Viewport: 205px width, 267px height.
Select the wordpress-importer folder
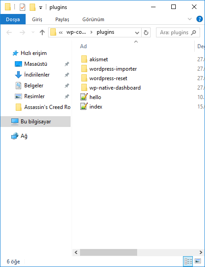coord(113,69)
